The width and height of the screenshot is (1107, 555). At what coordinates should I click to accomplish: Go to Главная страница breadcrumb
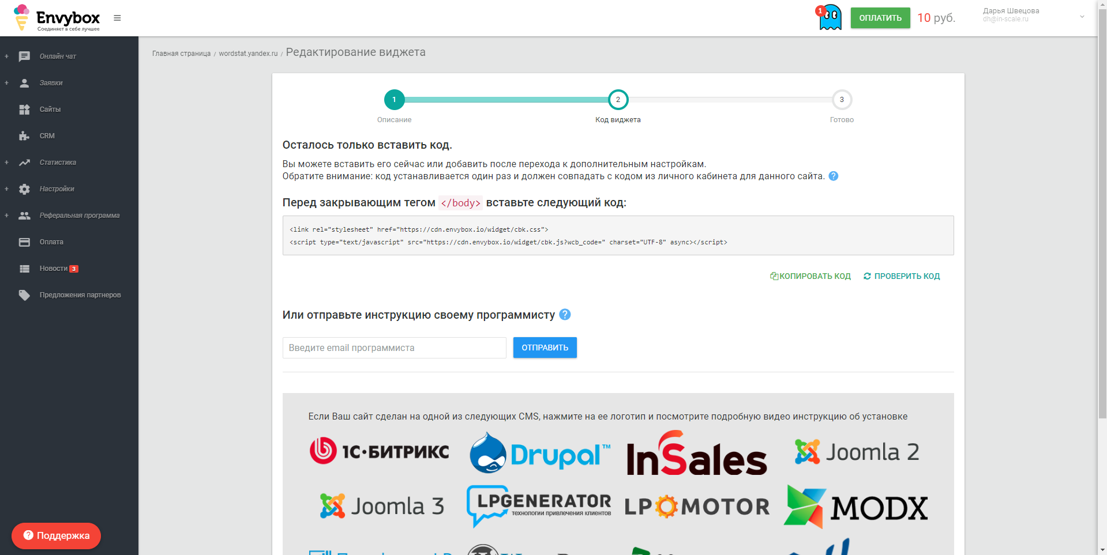pyautogui.click(x=181, y=54)
